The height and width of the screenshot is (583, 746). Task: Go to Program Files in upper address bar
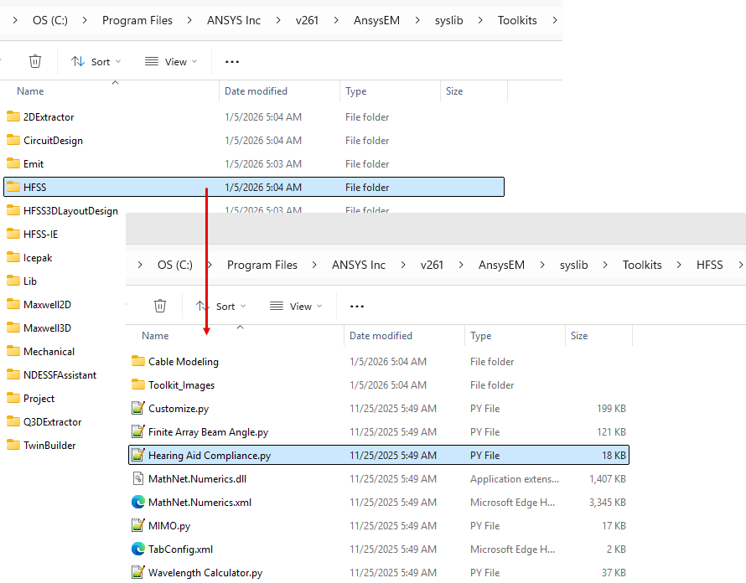(x=137, y=20)
